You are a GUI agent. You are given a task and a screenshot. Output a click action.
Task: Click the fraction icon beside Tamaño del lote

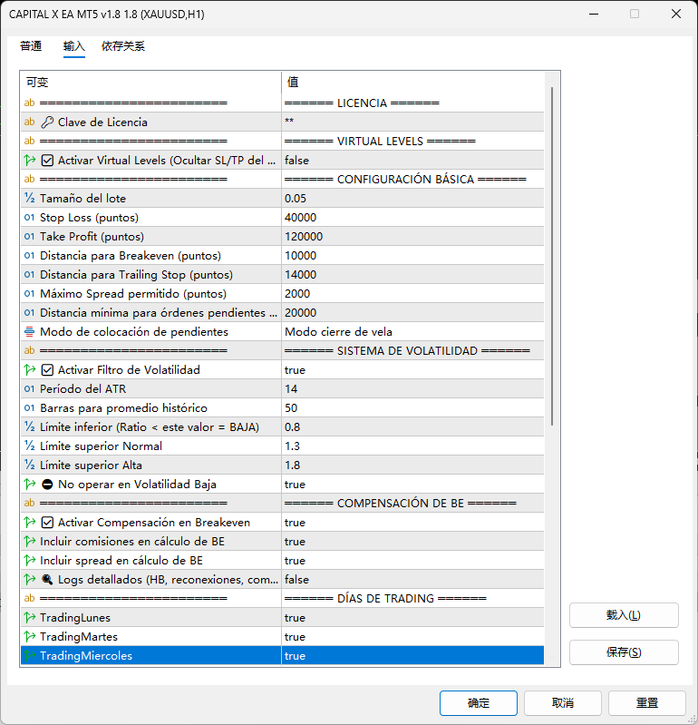tap(30, 199)
